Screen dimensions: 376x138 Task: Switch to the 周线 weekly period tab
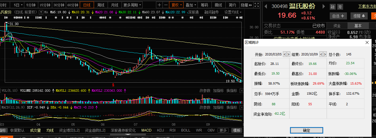click(x=101, y=5)
